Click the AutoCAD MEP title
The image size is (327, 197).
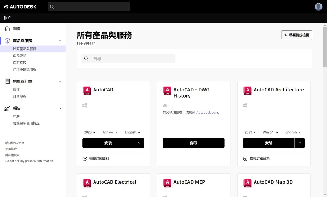(189, 182)
